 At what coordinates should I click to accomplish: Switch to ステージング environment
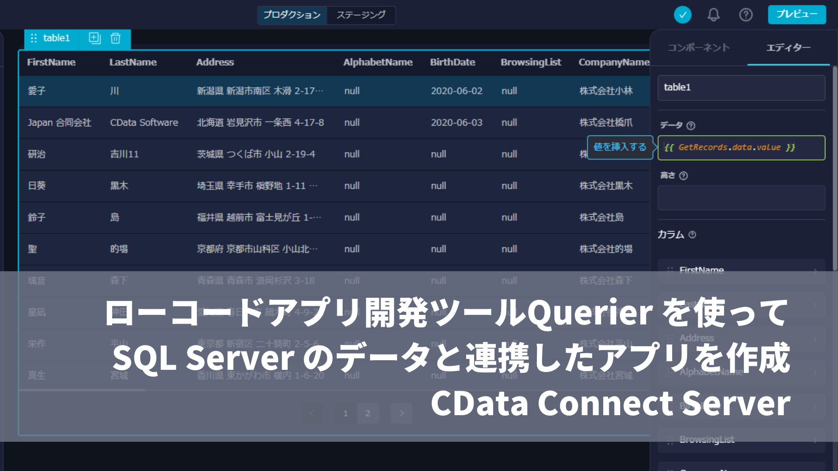361,15
